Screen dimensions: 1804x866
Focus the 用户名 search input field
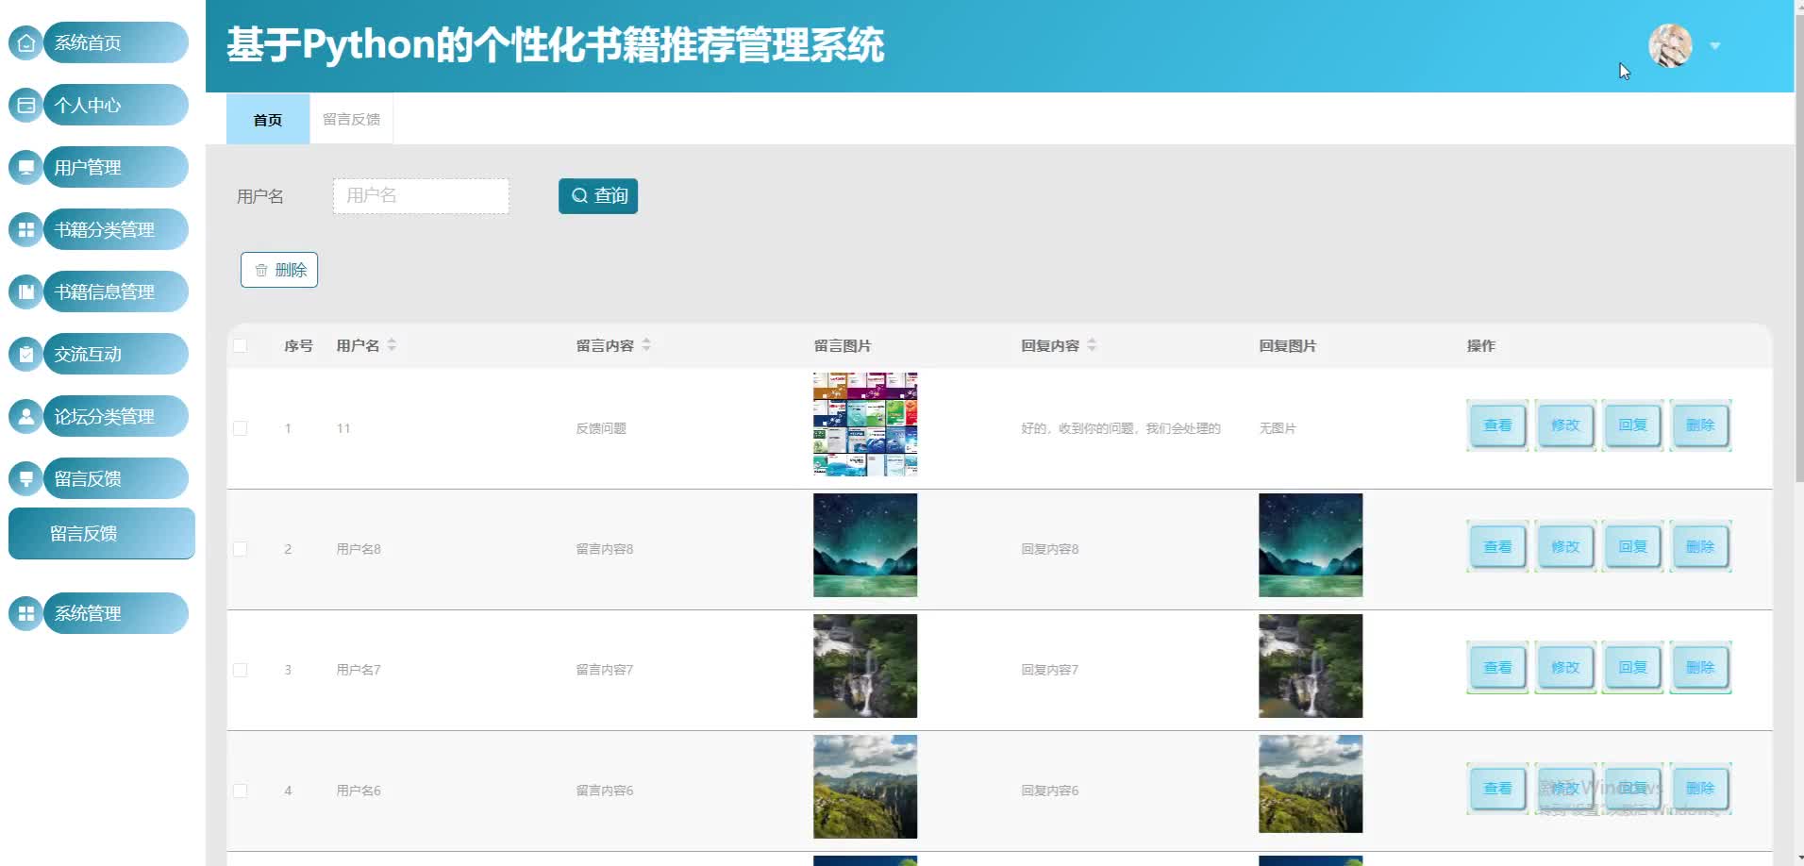point(421,196)
